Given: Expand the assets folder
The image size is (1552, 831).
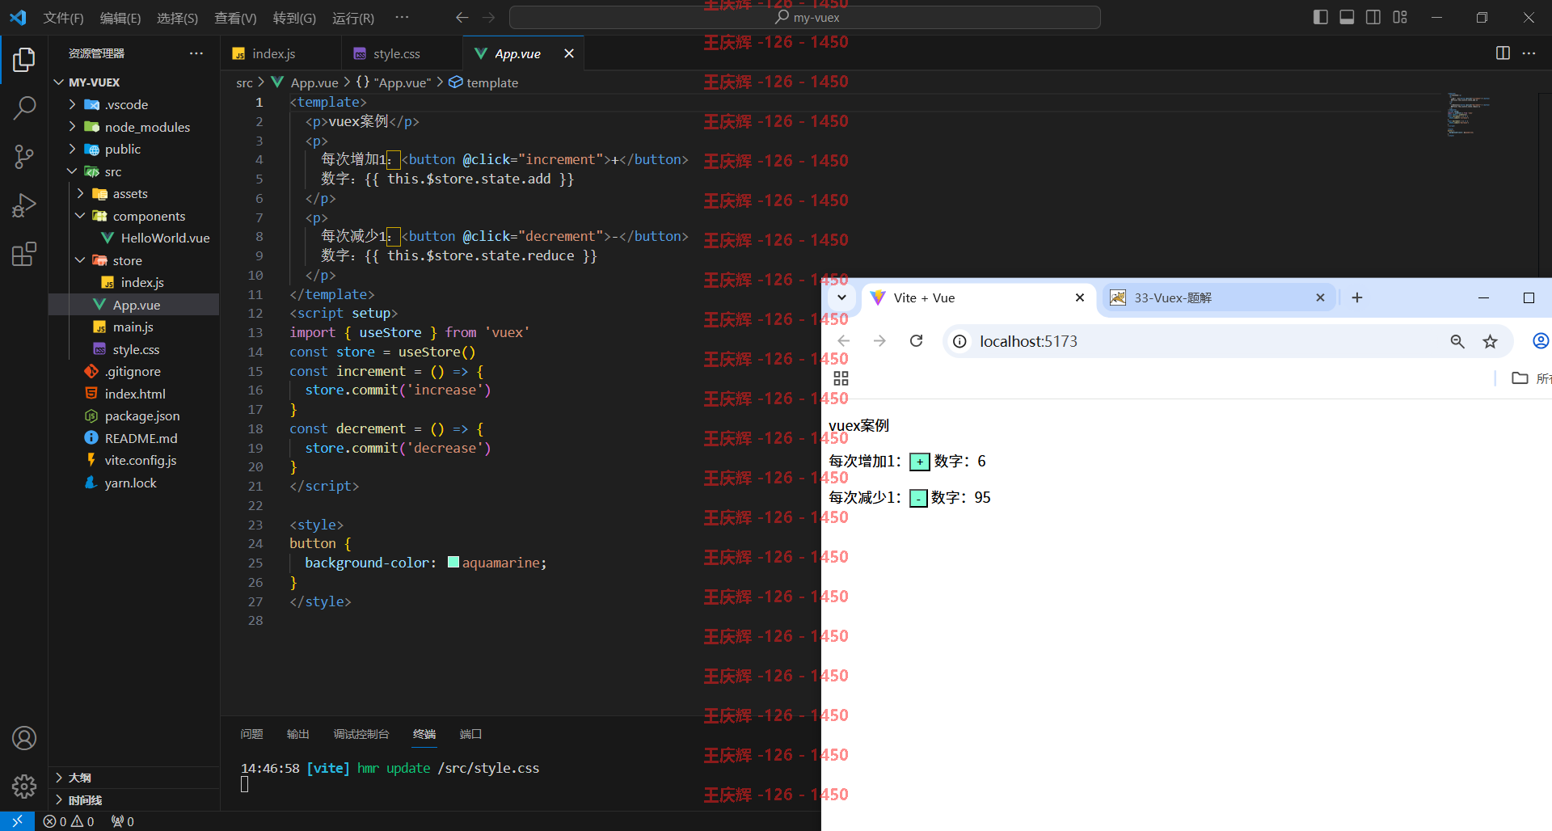Looking at the screenshot, I should [x=80, y=193].
